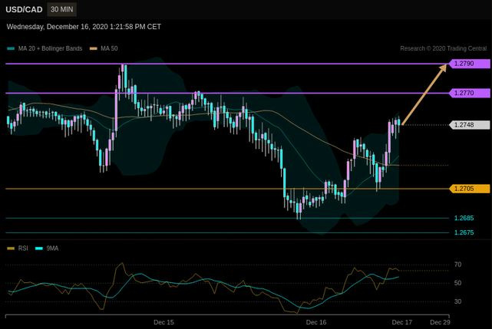Image resolution: width=492 pixels, height=329 pixels.
Task: Click the Dec 29 date axis label
Action: pyautogui.click(x=440, y=322)
